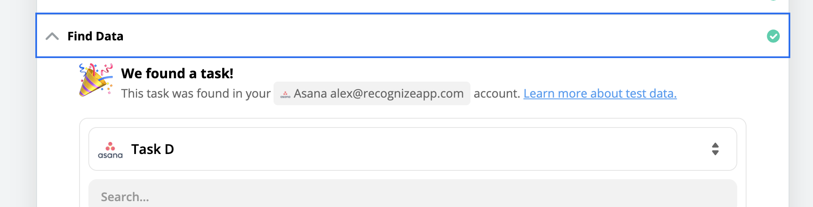This screenshot has height=207, width=813.
Task: Click the green checkmark on Find Data
Action: pos(773,36)
